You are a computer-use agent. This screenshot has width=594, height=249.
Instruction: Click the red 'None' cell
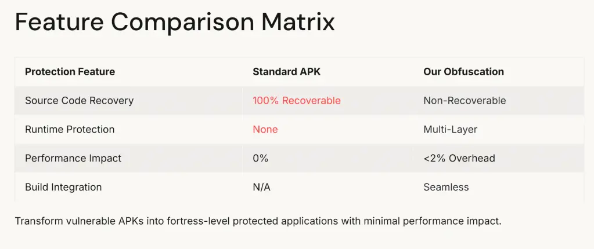point(265,130)
